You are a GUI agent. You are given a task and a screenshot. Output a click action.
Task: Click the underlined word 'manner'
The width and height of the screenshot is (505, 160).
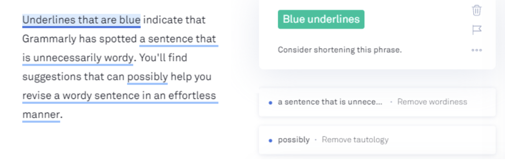(41, 115)
